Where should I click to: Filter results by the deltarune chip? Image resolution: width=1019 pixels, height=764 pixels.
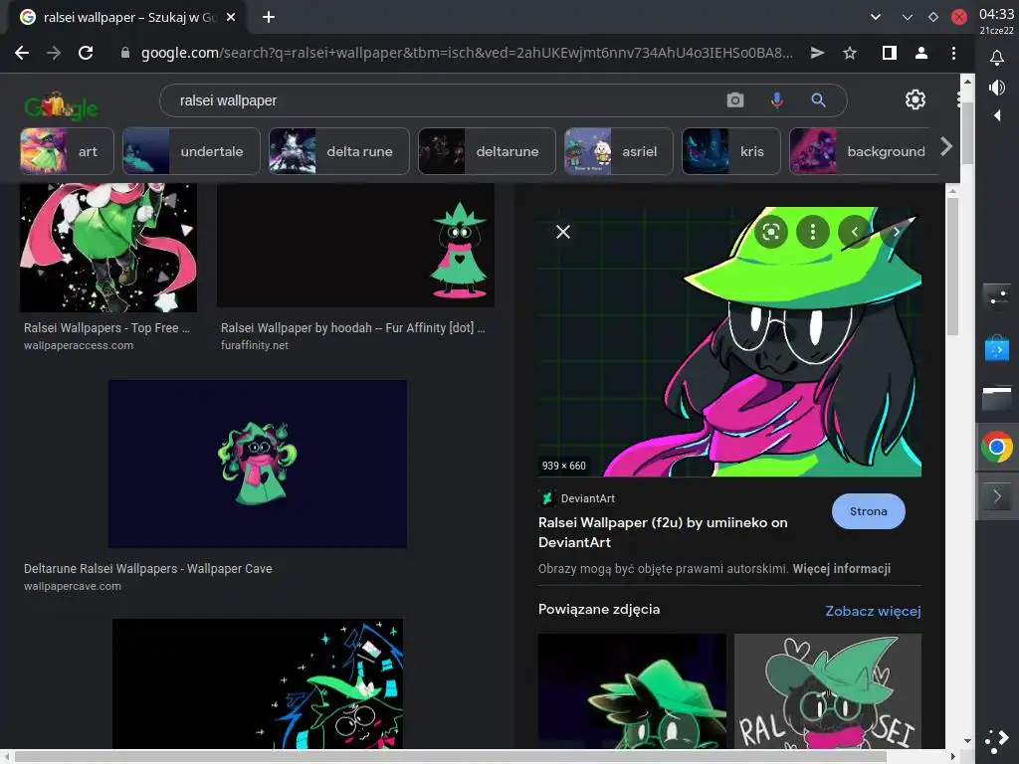(x=487, y=151)
